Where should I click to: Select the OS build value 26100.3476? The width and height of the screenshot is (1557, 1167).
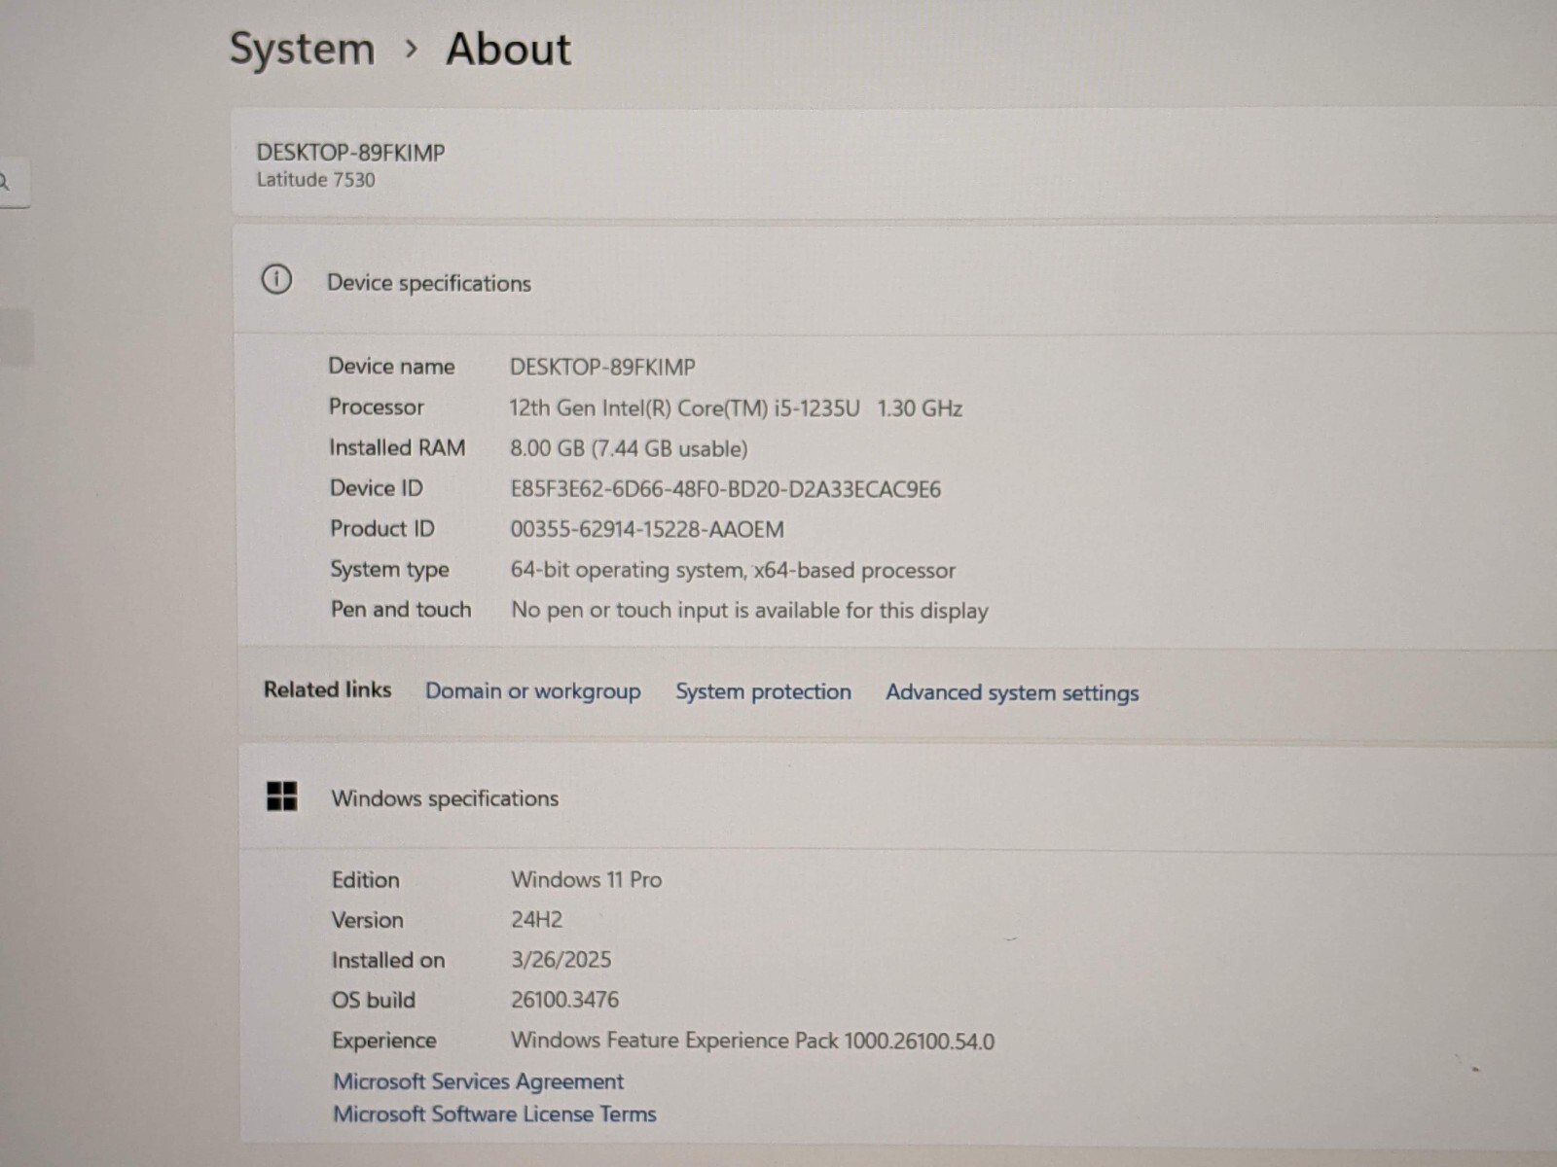coord(564,1000)
